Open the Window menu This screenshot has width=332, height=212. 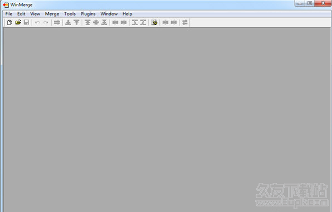tap(109, 14)
